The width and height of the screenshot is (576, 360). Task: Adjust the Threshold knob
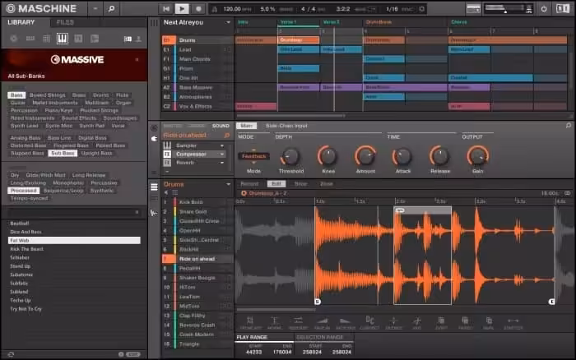290,157
